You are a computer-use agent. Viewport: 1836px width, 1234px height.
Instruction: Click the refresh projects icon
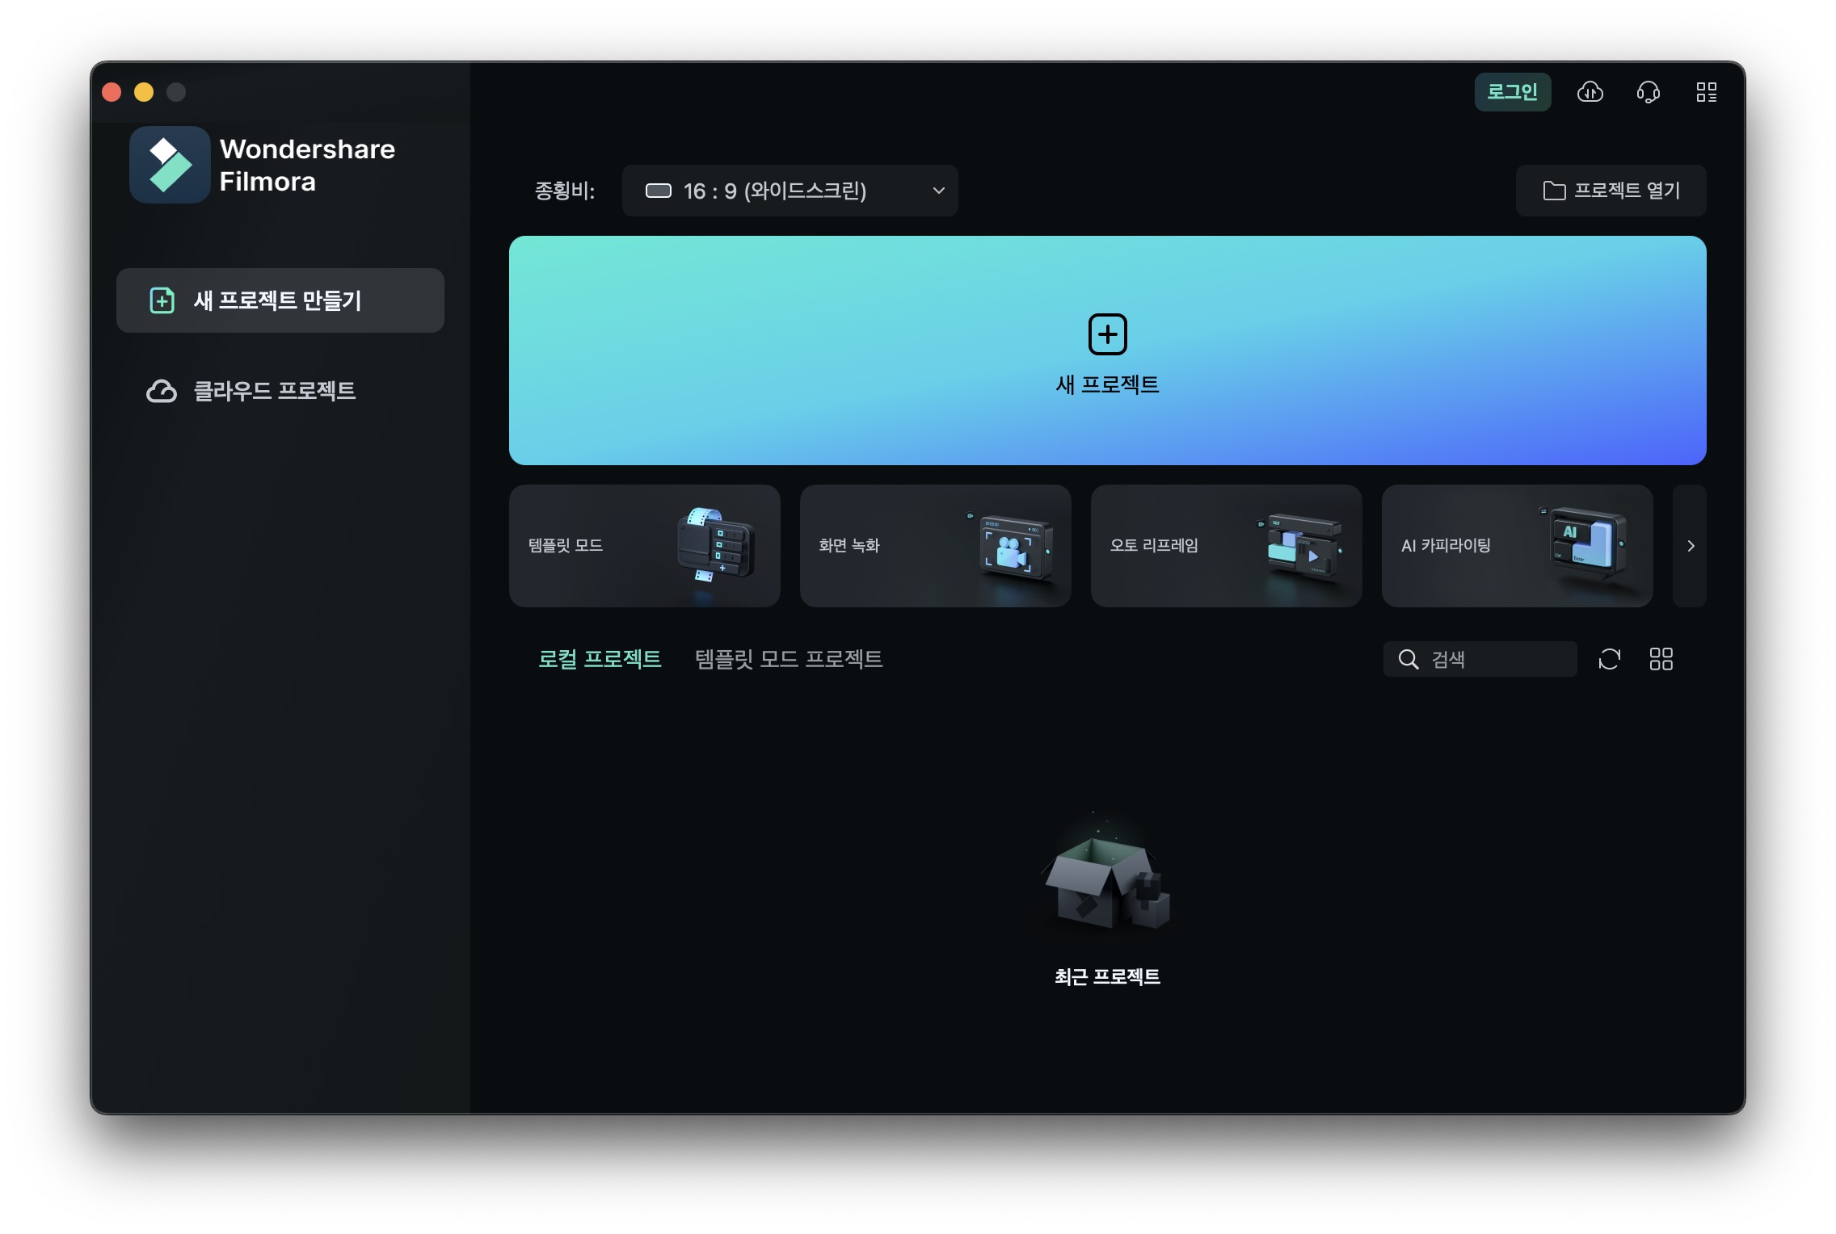[x=1609, y=659]
